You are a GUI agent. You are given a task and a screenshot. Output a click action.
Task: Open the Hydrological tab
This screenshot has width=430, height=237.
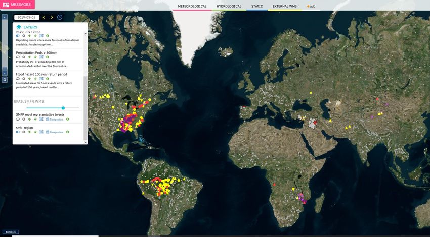click(x=229, y=6)
